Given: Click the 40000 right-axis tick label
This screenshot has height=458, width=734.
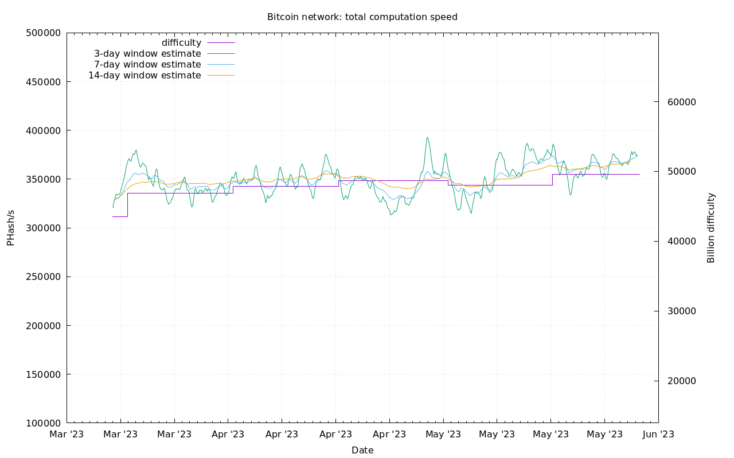Looking at the screenshot, I should click(x=681, y=242).
